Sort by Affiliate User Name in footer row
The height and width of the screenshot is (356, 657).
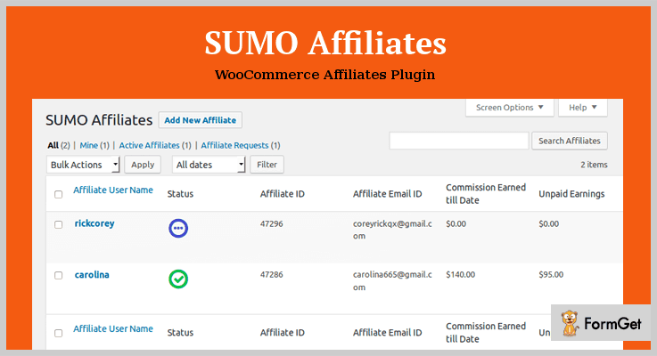[113, 328]
